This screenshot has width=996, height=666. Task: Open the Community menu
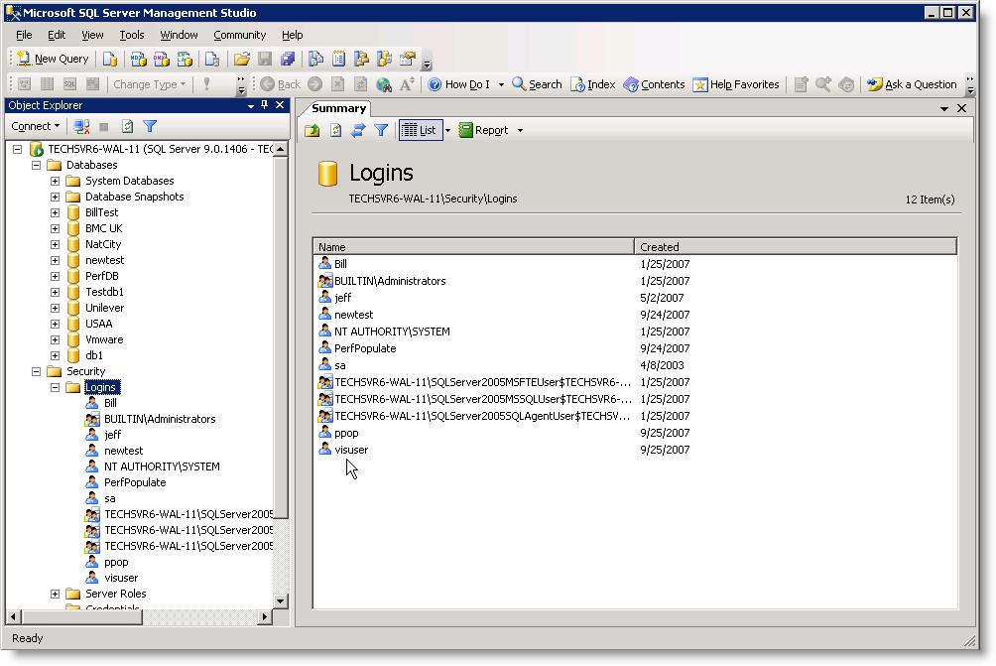click(239, 35)
